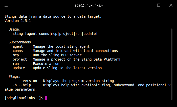Maximize the terminal window
Screen dimensions: 177x107
click(159, 5)
